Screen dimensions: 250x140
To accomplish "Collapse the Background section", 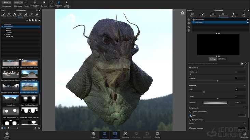I will click(245, 108).
